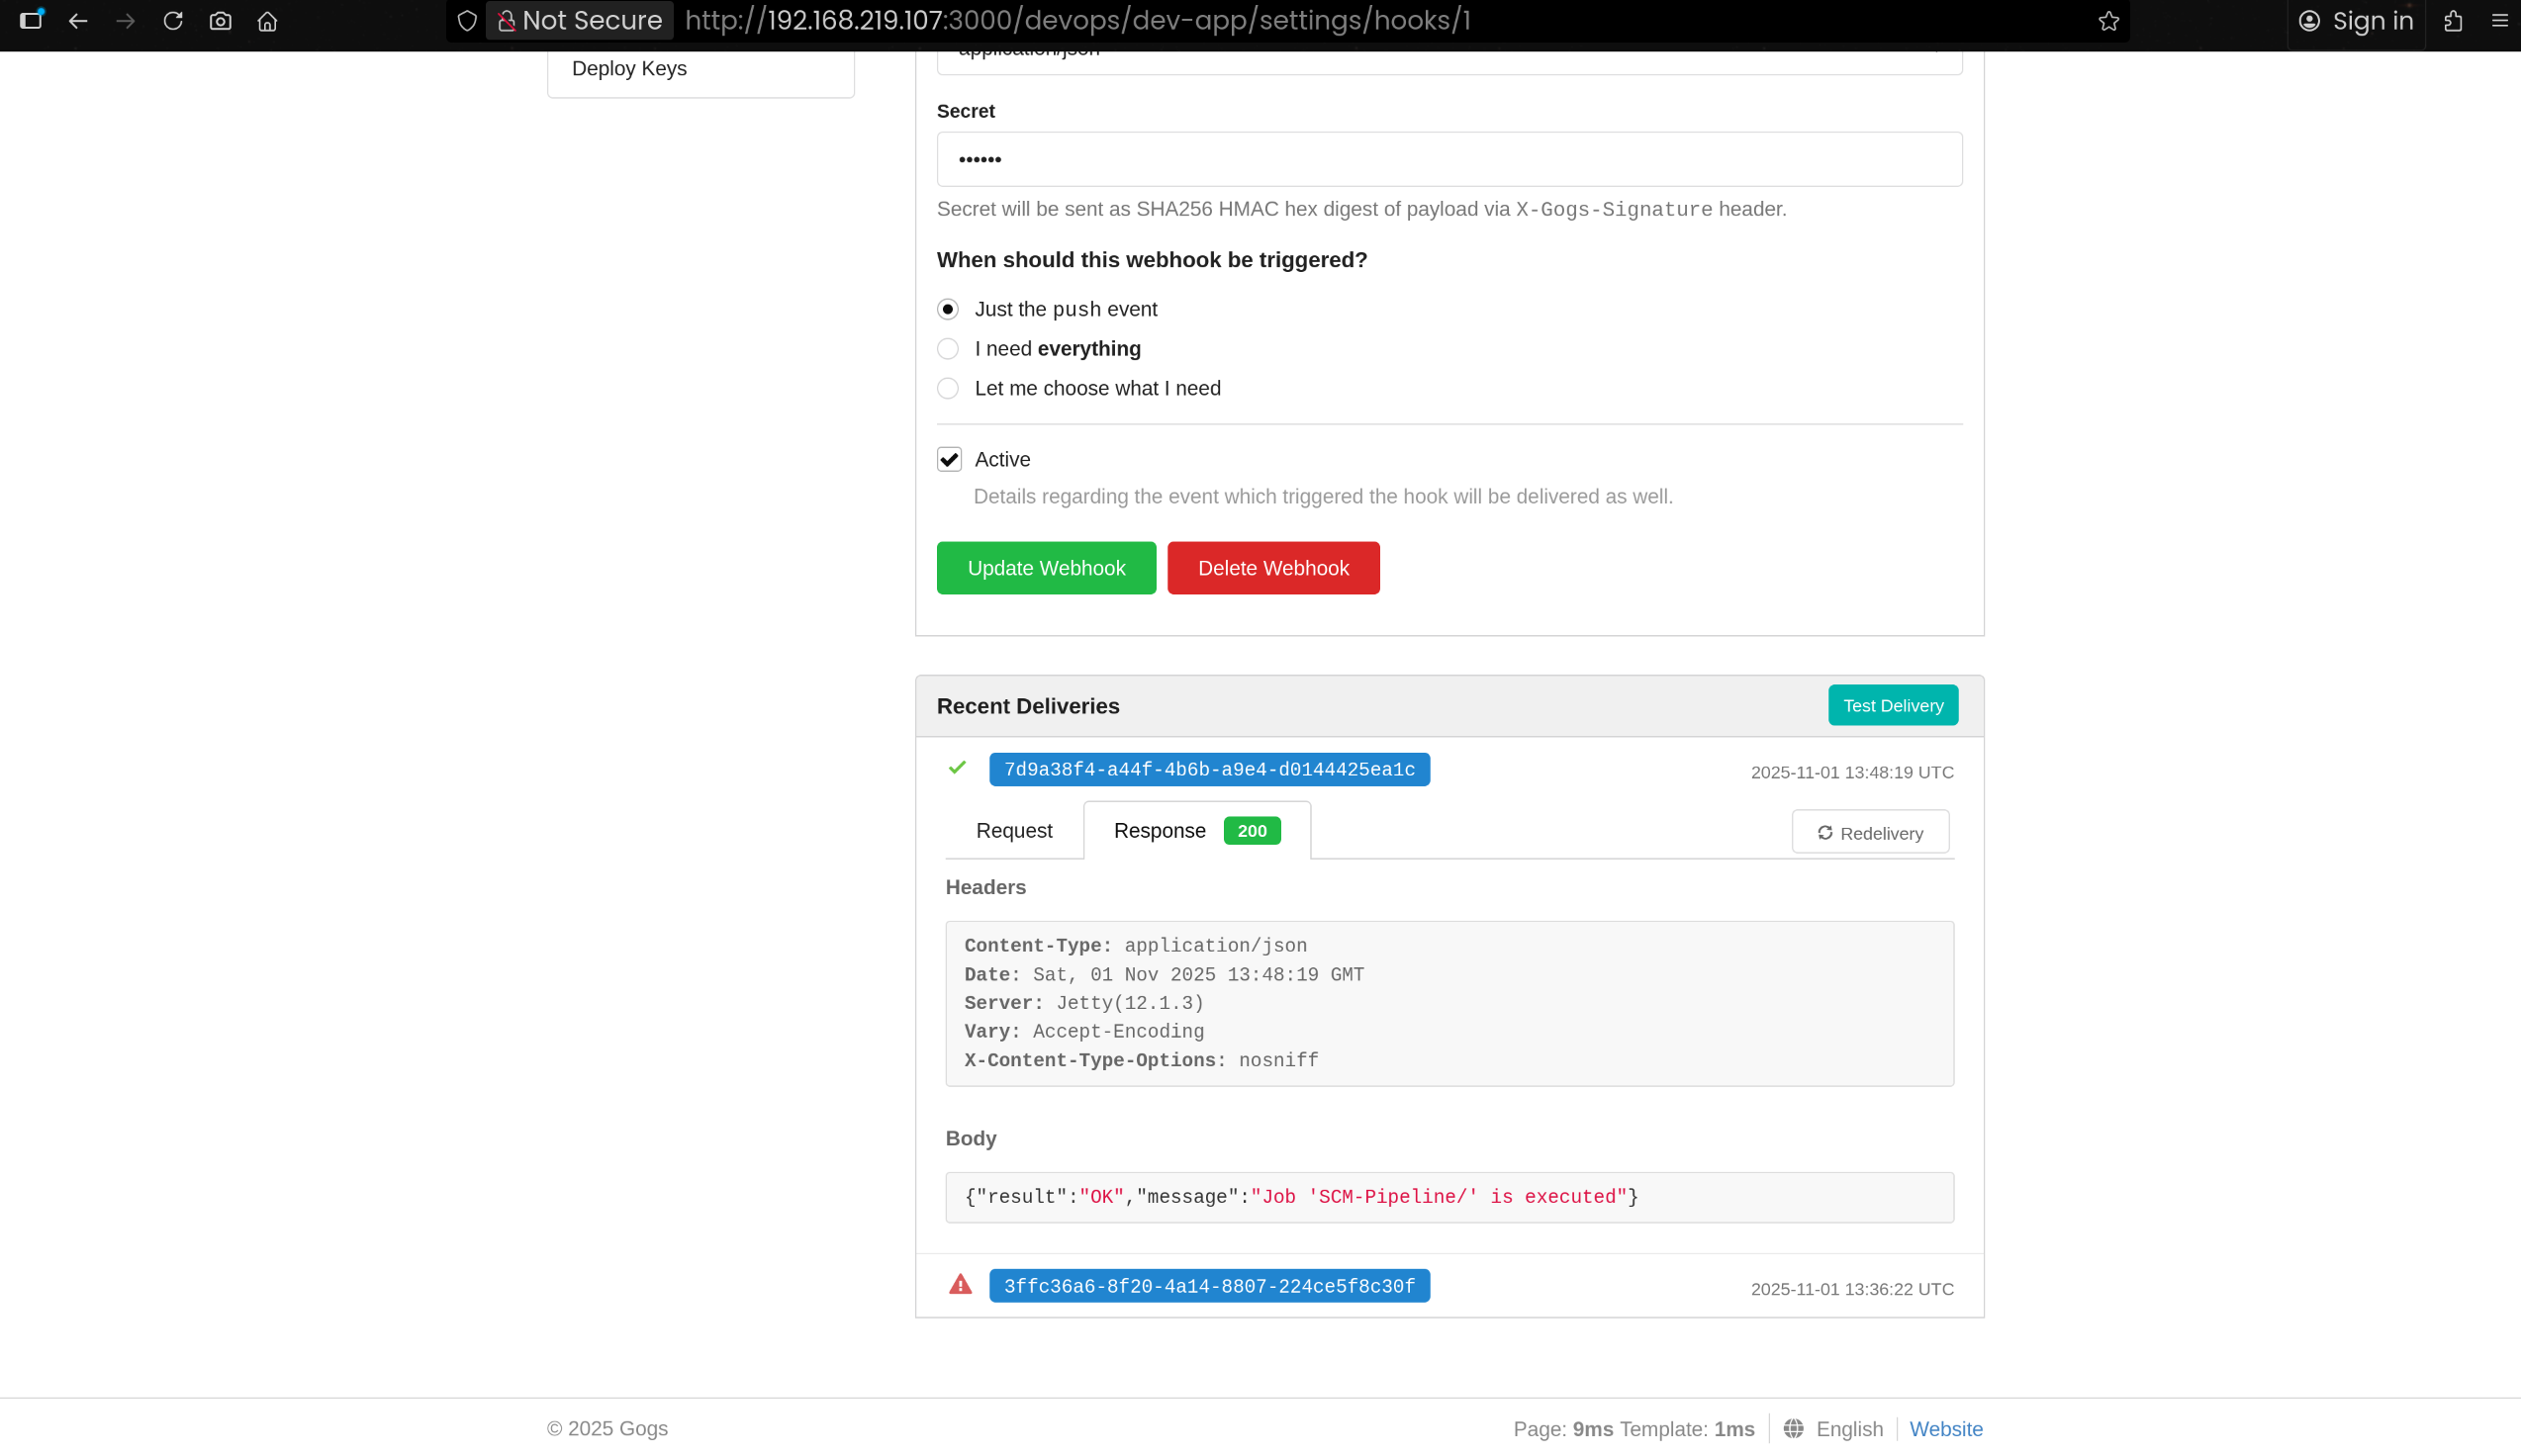Open the extensions puzzle icon

(2453, 21)
